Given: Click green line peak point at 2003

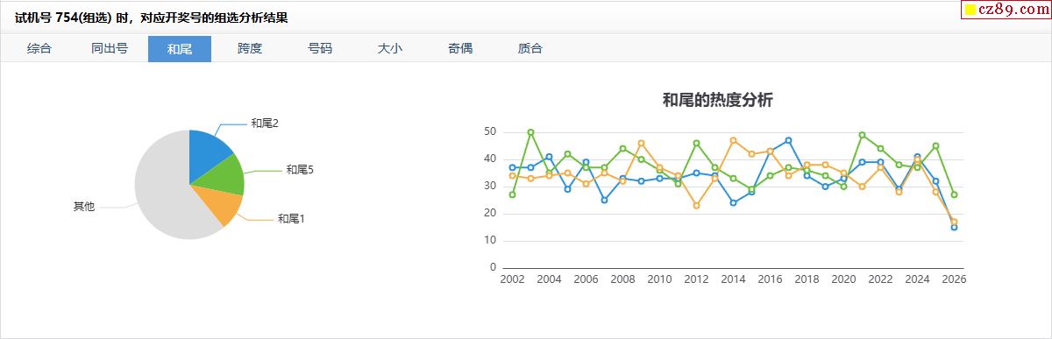Looking at the screenshot, I should [531, 132].
